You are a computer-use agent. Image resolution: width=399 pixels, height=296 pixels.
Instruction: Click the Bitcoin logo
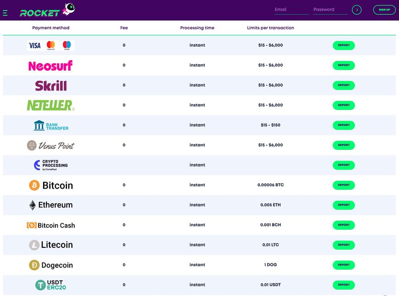point(51,185)
